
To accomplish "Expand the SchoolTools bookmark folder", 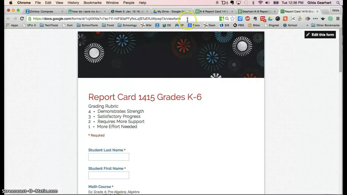I will click(x=87, y=25).
